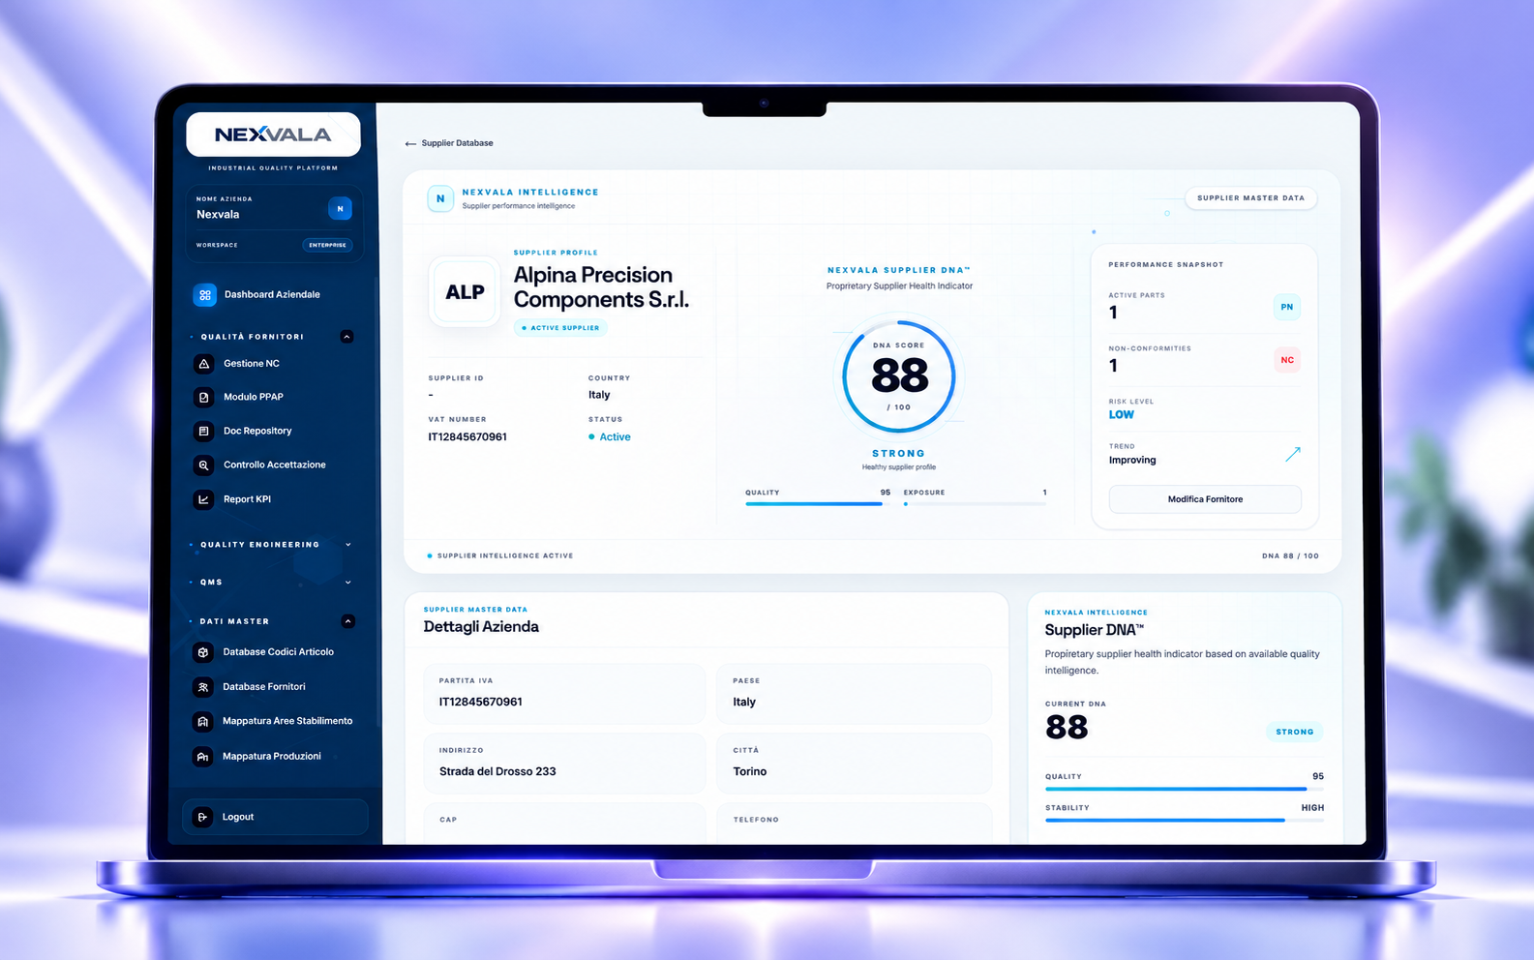
Task: Click the PN active parts badge
Action: (x=1287, y=307)
